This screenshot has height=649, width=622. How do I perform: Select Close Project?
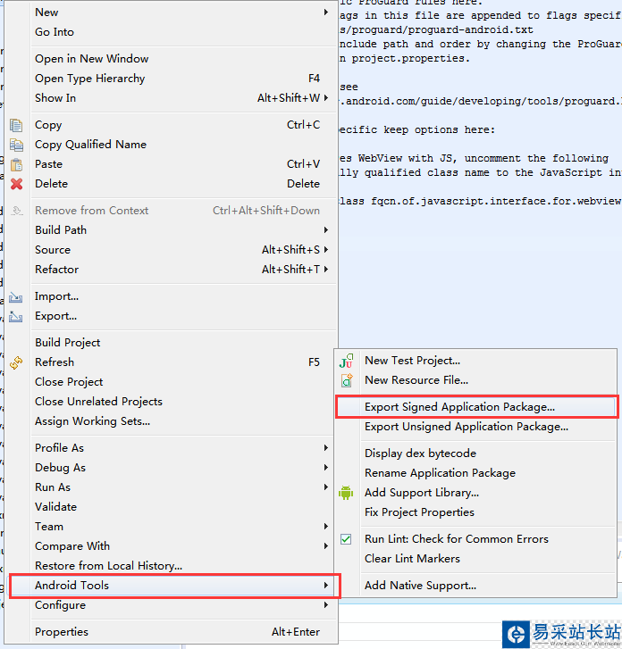point(171,381)
